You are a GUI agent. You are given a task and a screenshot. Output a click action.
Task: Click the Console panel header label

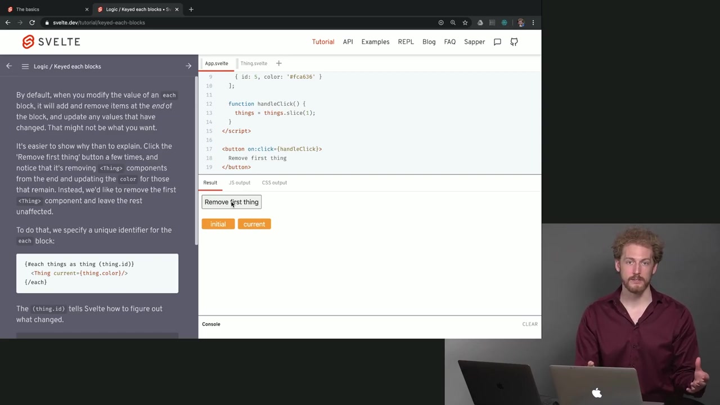click(211, 324)
